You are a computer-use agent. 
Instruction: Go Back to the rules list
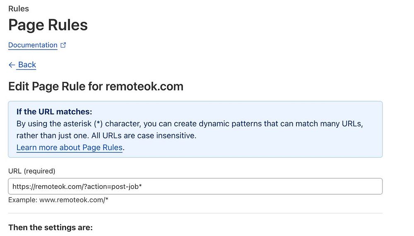point(27,64)
